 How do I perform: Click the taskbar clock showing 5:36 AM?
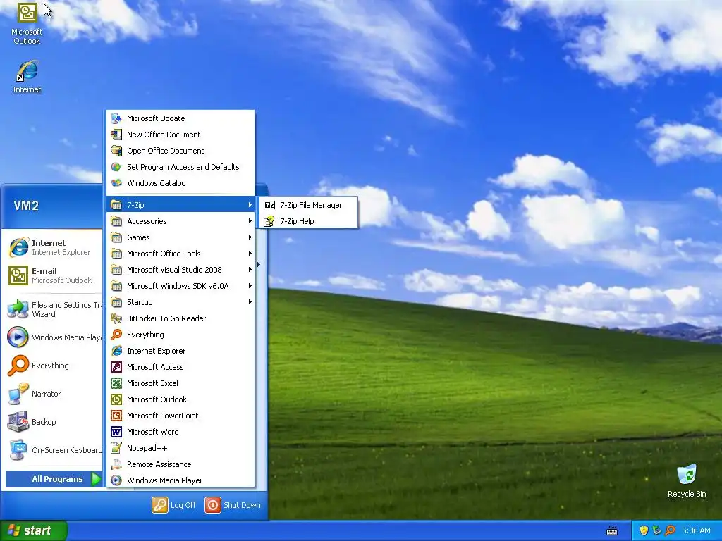coord(696,530)
